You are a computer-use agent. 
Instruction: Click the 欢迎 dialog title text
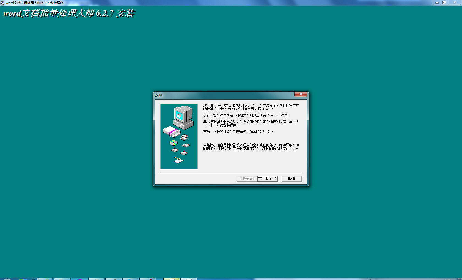coord(158,95)
